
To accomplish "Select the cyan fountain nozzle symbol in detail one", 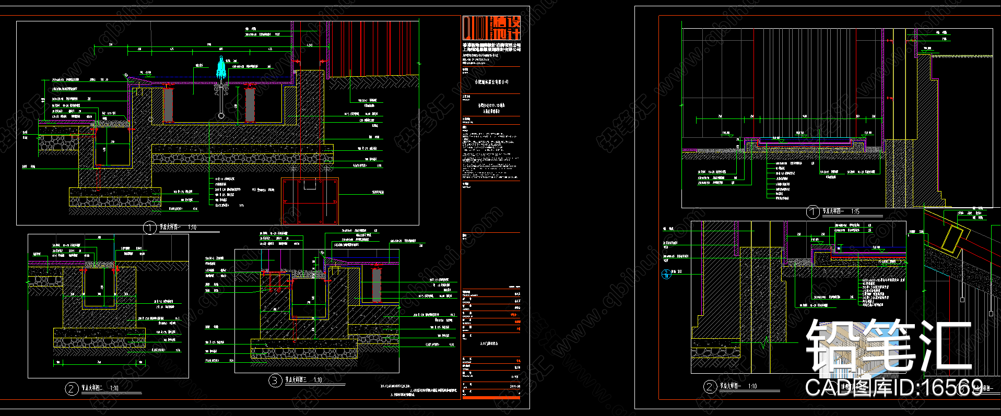I will point(221,69).
